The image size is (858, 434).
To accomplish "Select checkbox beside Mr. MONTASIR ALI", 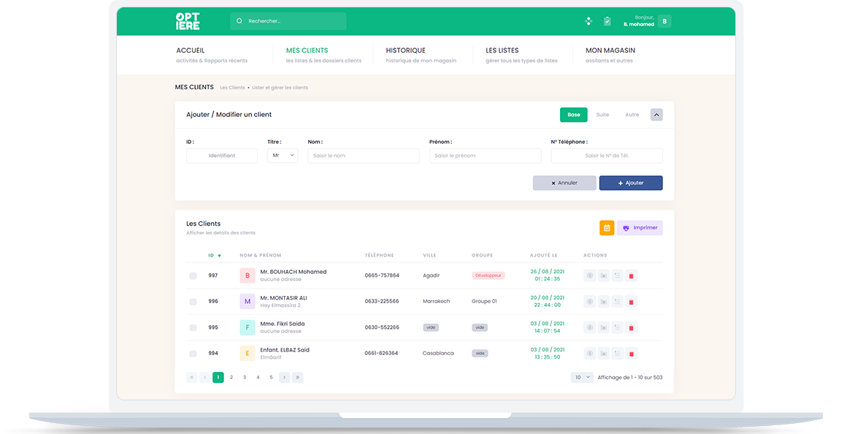I will point(194,302).
